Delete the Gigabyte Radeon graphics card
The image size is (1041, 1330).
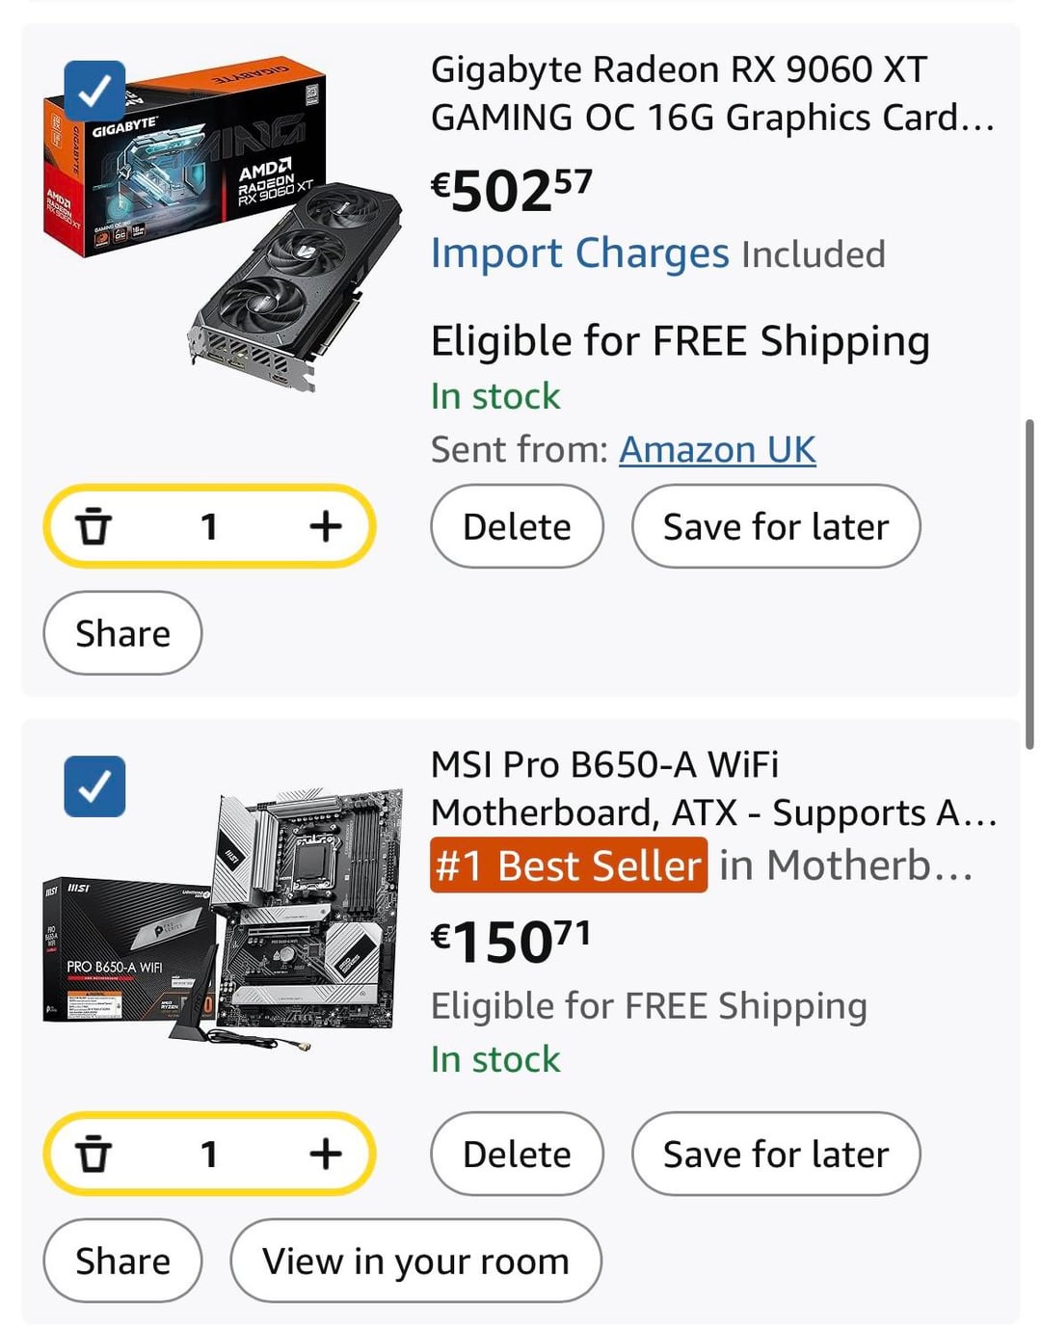[x=517, y=526]
